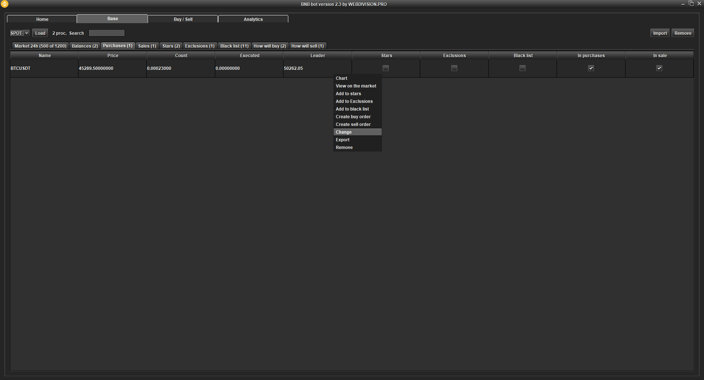The image size is (704, 380).
Task: Uncheck In purchases checkbox for BTCUSDT
Action: tap(591, 68)
